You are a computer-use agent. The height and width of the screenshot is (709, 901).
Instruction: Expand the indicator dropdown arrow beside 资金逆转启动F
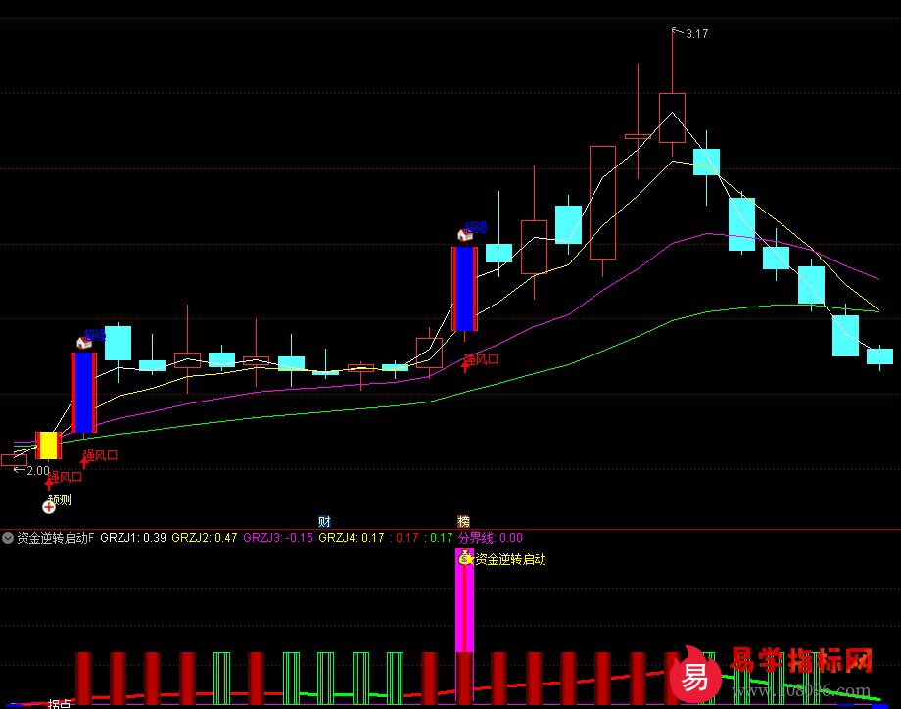(8, 537)
